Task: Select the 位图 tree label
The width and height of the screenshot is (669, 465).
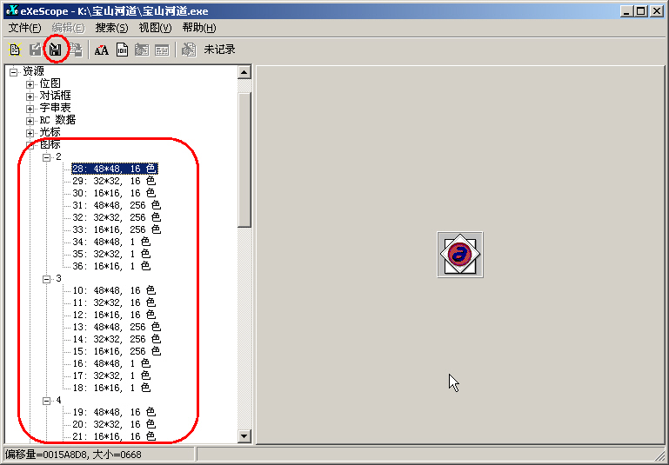Action: click(x=50, y=83)
